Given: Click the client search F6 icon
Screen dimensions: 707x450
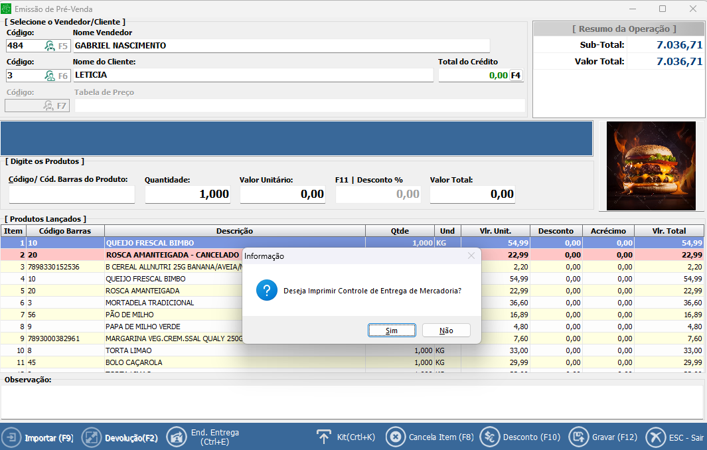Looking at the screenshot, I should 50,76.
